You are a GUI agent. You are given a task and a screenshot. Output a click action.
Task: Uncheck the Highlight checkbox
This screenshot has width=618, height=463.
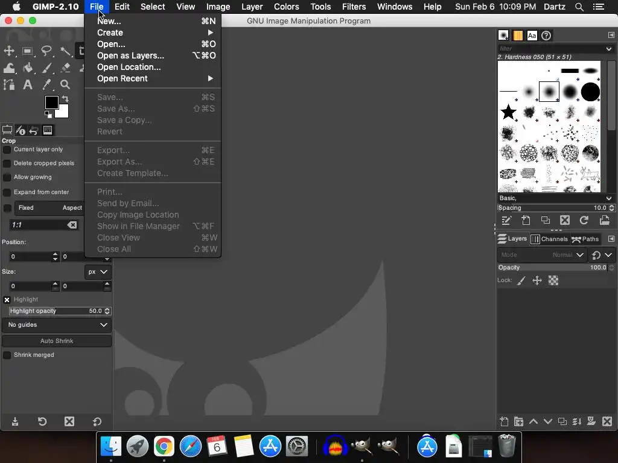[x=7, y=300]
